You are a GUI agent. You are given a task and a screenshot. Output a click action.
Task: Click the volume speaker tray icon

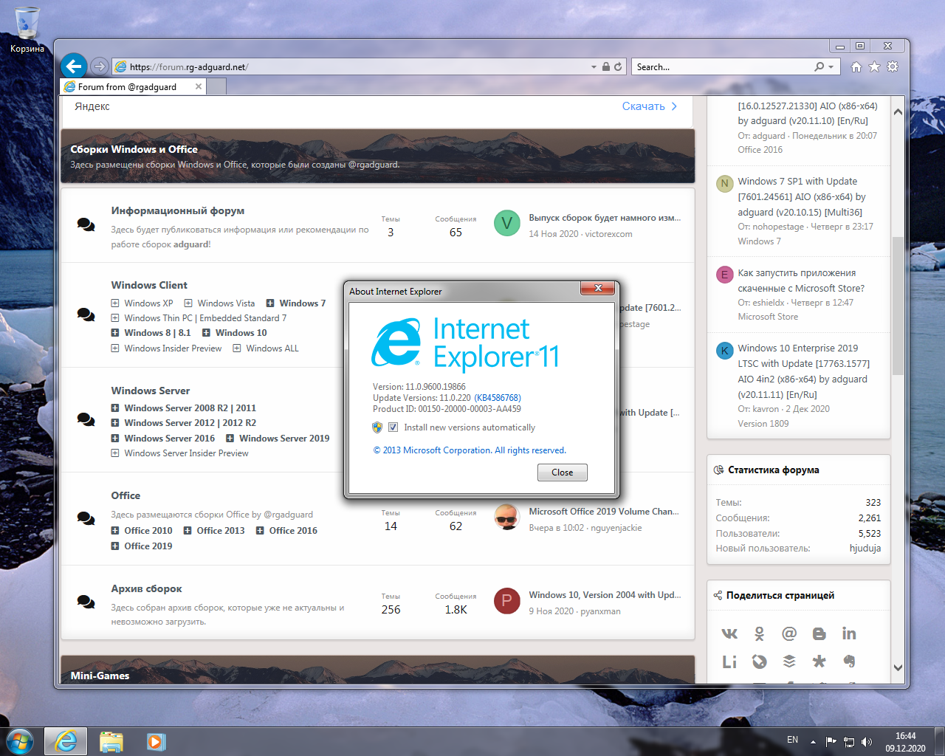coord(867,742)
